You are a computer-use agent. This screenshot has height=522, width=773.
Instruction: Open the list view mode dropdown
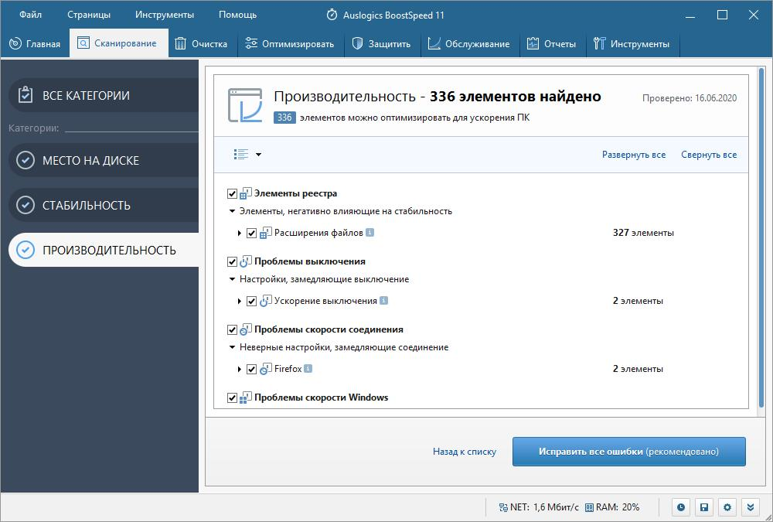[x=247, y=155]
